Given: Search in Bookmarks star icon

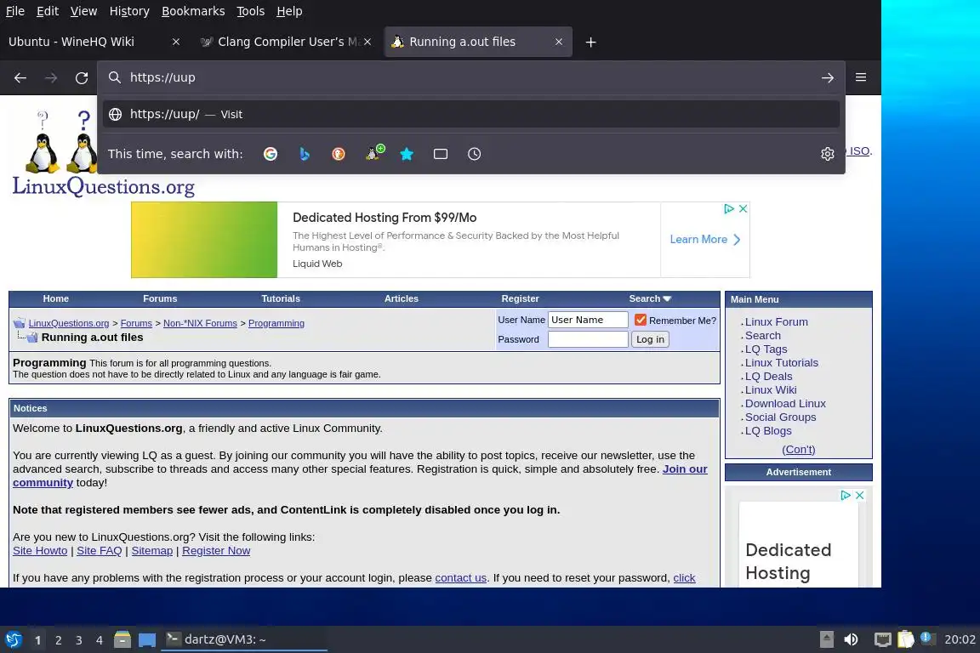Looking at the screenshot, I should point(407,154).
